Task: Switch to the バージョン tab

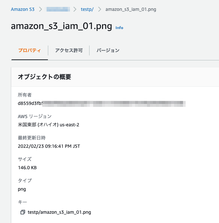Action: 108,50
